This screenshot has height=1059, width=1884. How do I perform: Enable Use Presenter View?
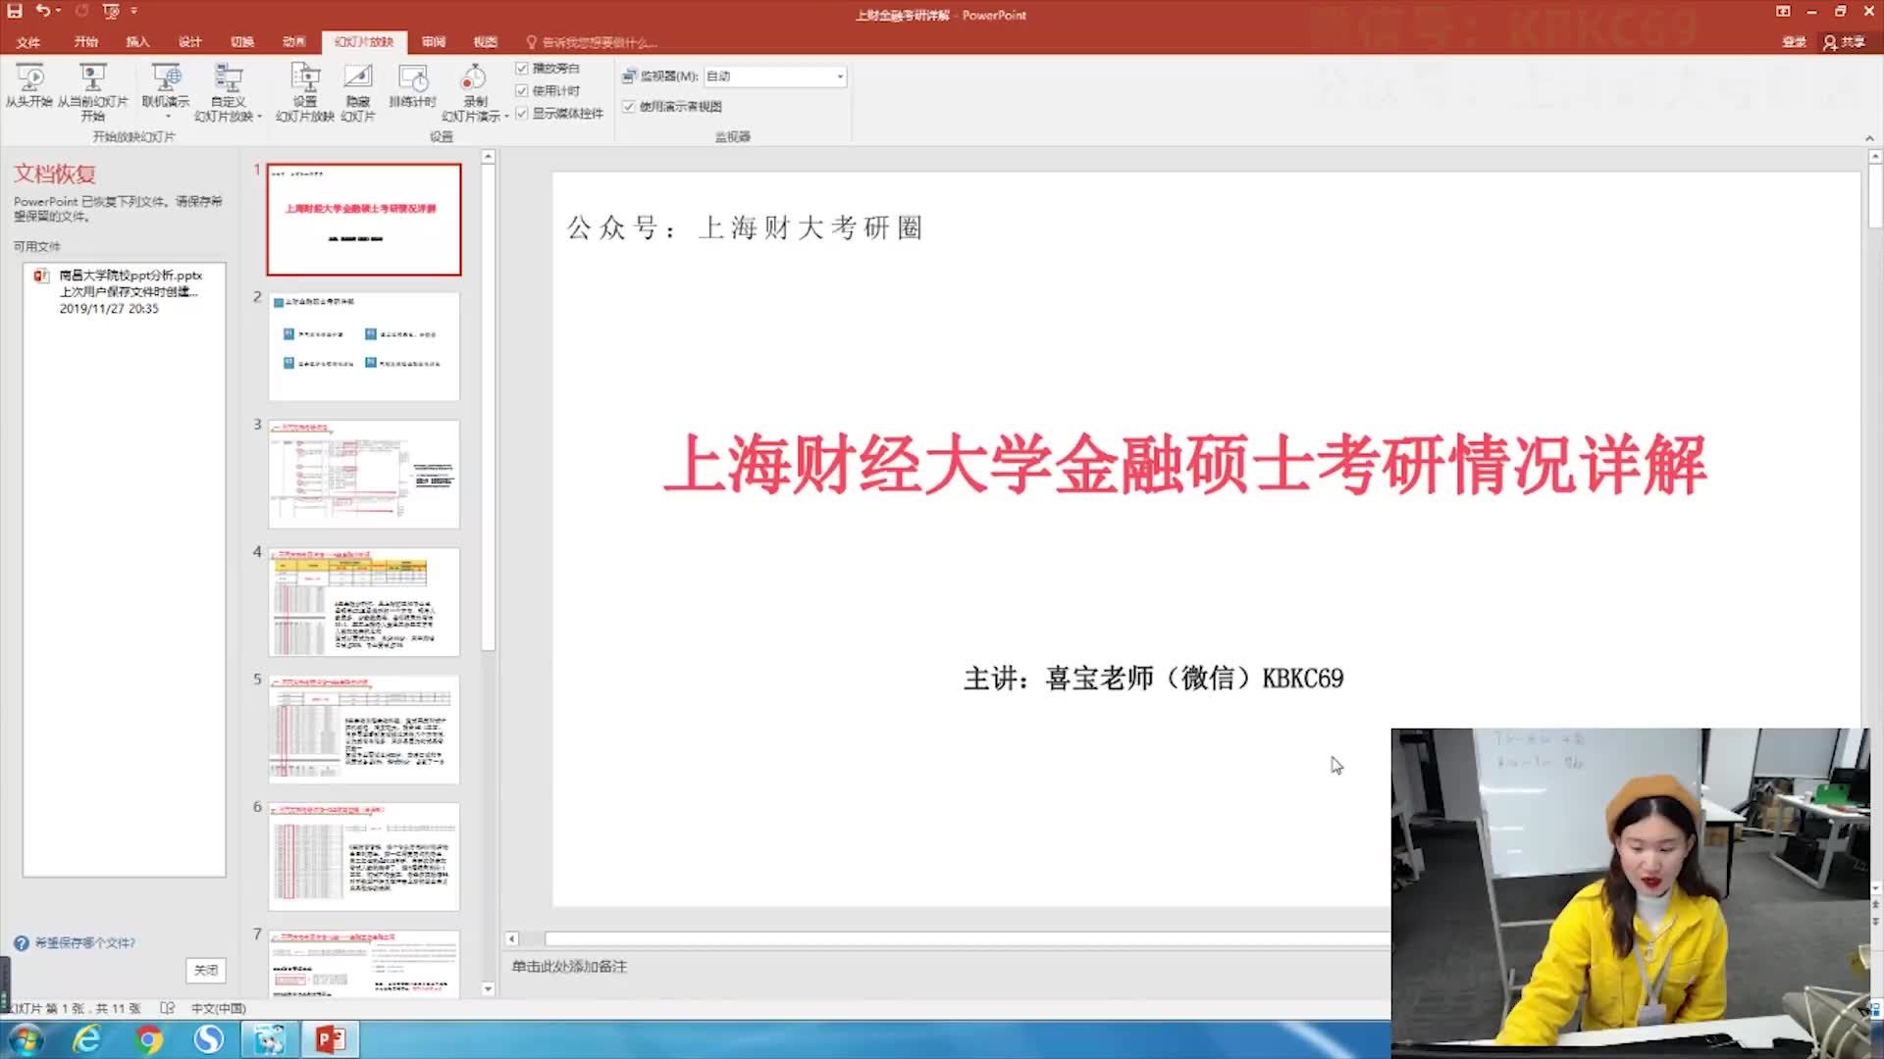629,106
